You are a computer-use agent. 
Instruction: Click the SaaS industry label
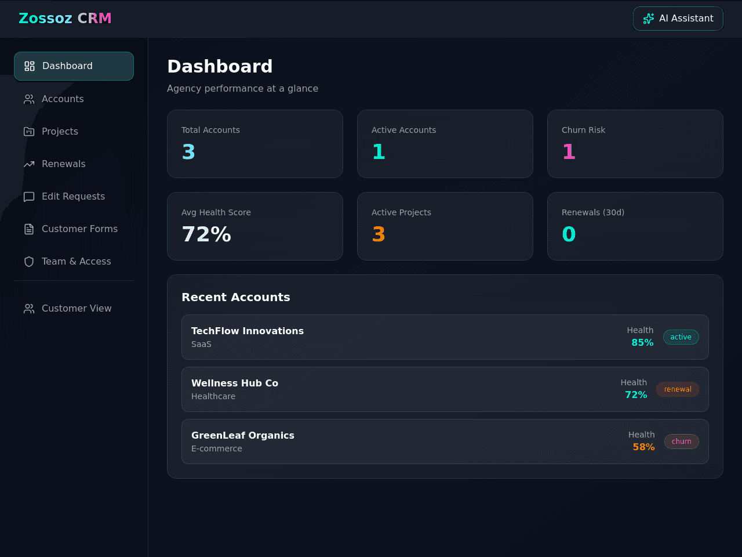(x=201, y=344)
